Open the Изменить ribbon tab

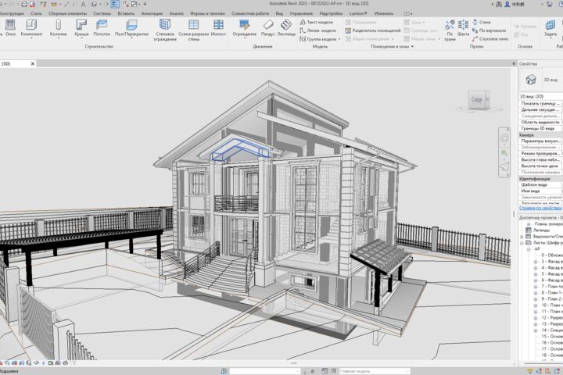[x=383, y=13]
